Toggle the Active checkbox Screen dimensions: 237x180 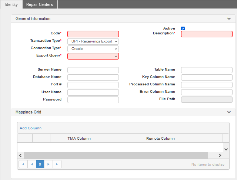tap(183, 28)
